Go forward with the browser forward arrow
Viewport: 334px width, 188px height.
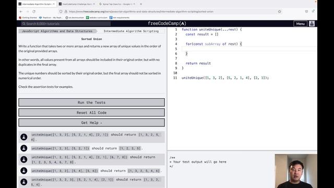point(28,11)
